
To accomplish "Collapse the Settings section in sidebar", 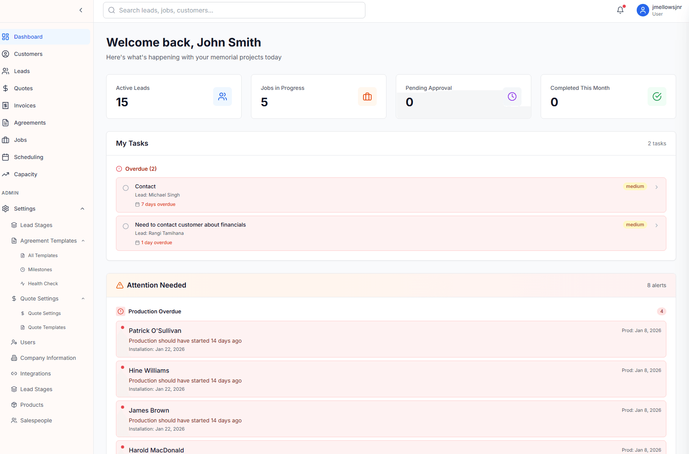I will pos(82,209).
